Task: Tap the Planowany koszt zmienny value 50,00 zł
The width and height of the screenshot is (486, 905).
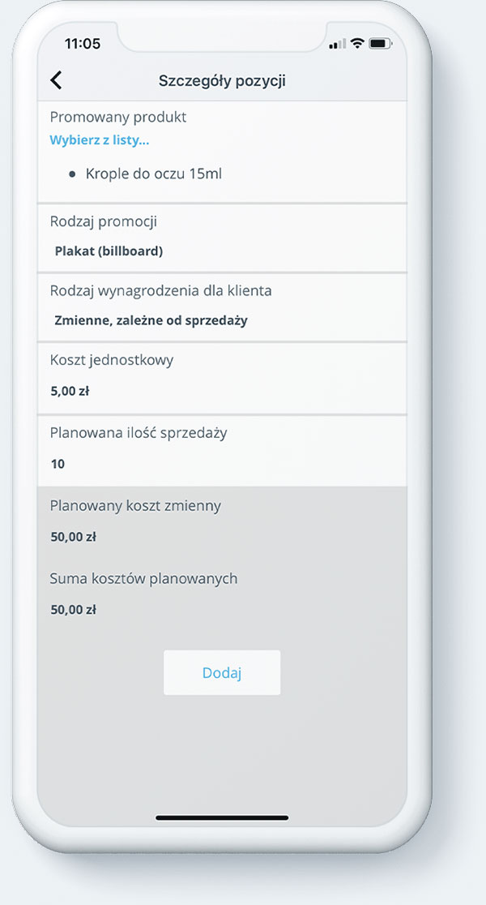Action: point(73,537)
